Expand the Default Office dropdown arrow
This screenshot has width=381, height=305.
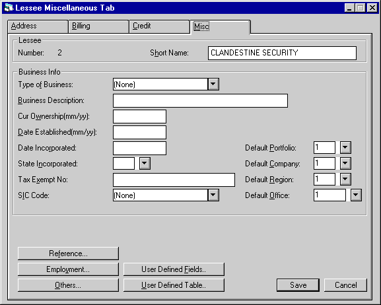(x=356, y=195)
